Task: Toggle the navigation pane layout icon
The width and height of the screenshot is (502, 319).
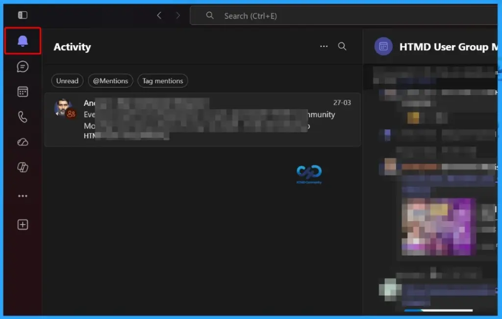Action: [22, 15]
